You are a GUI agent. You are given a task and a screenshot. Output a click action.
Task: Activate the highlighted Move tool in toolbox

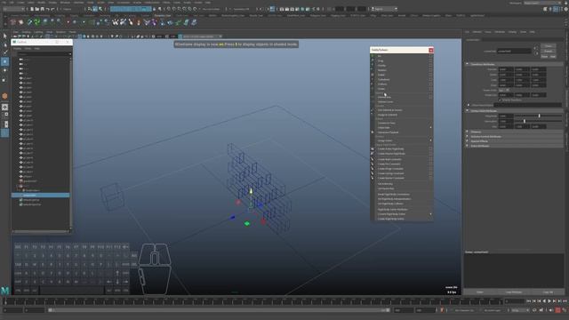(x=4, y=61)
